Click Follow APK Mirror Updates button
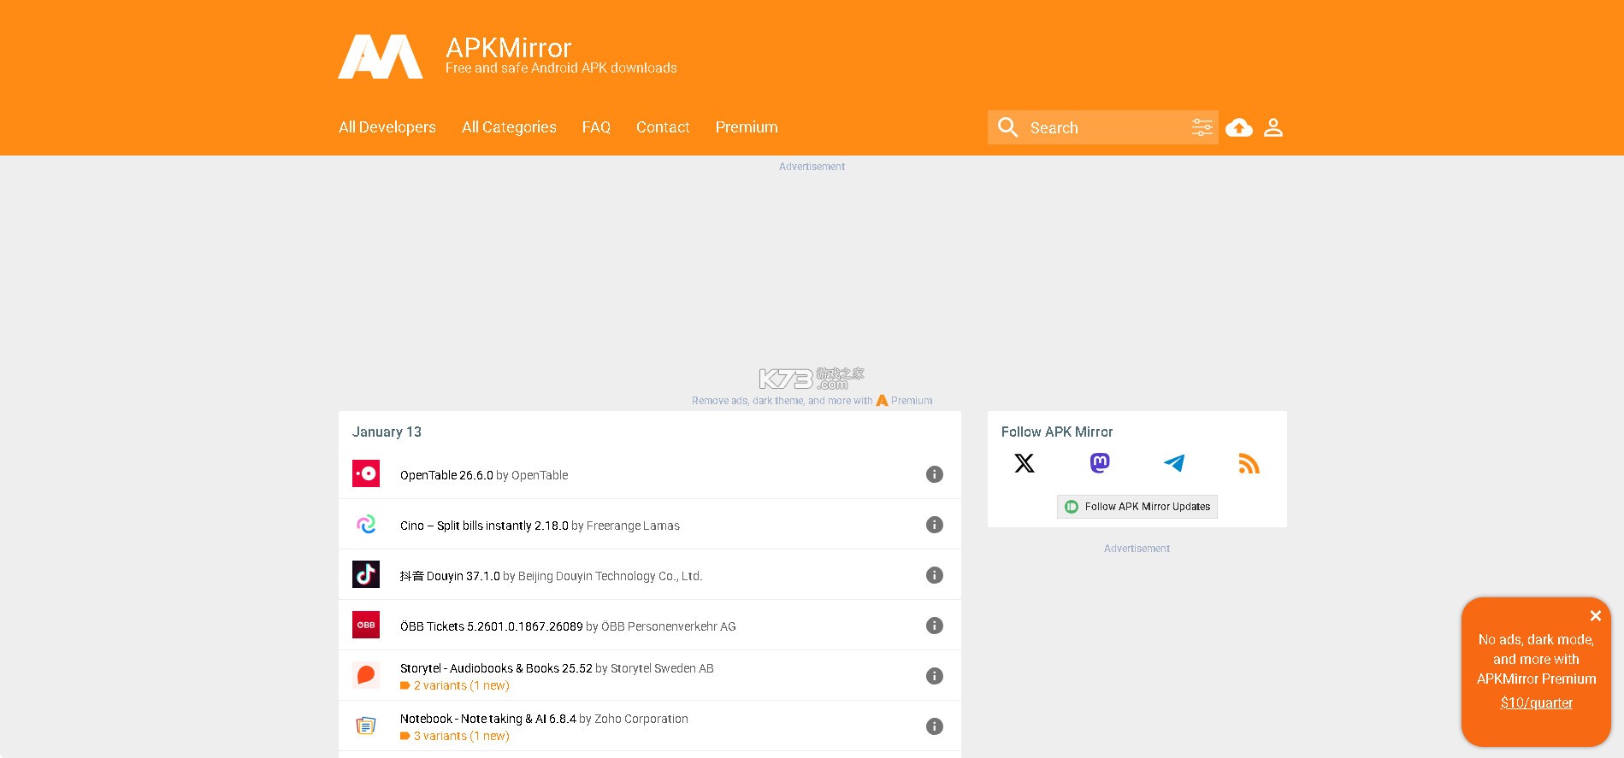1624x758 pixels. coord(1137,507)
